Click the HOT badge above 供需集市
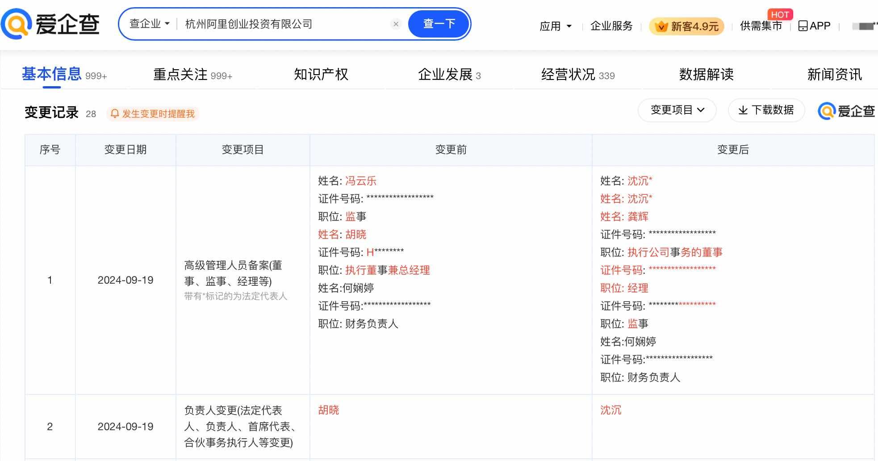The width and height of the screenshot is (878, 461). pos(780,15)
